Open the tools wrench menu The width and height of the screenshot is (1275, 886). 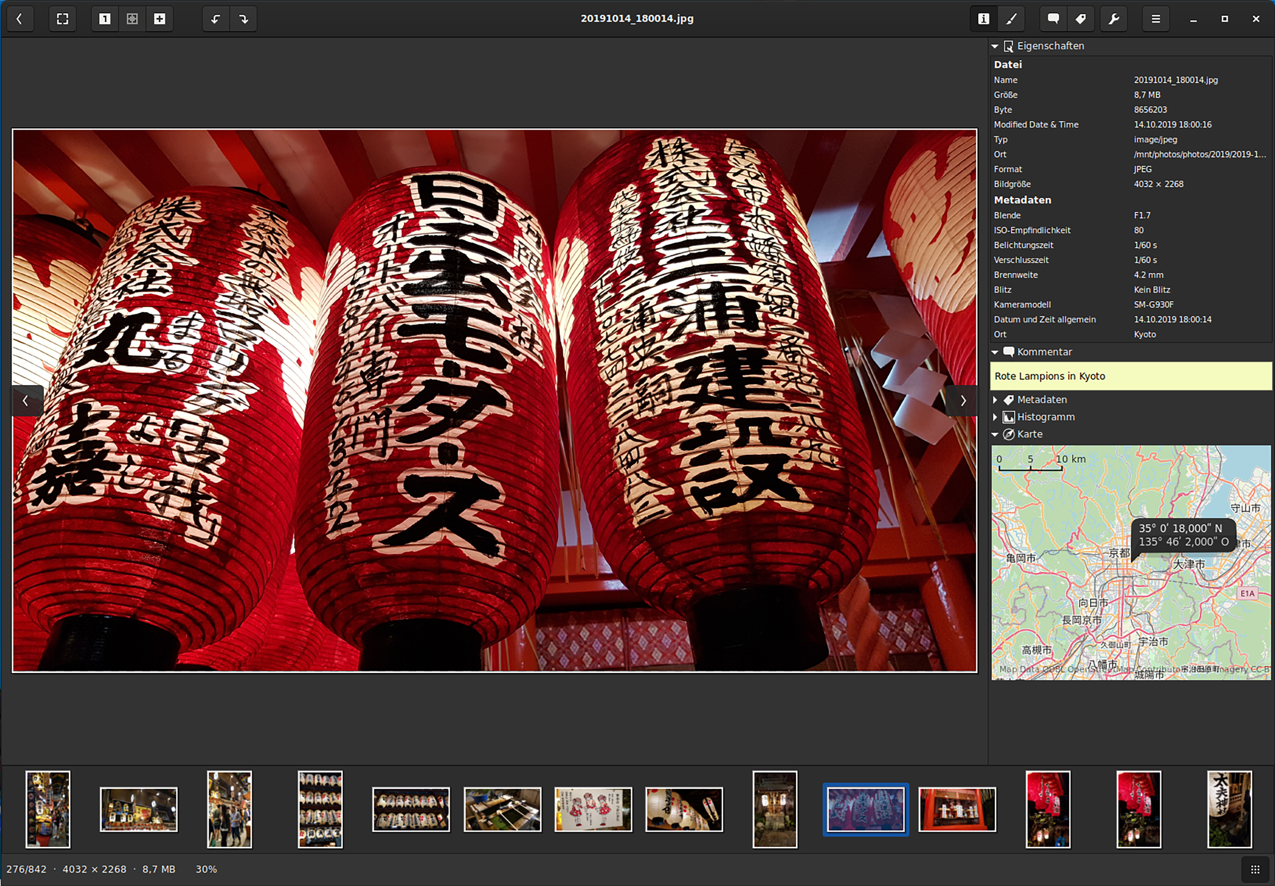point(1113,19)
